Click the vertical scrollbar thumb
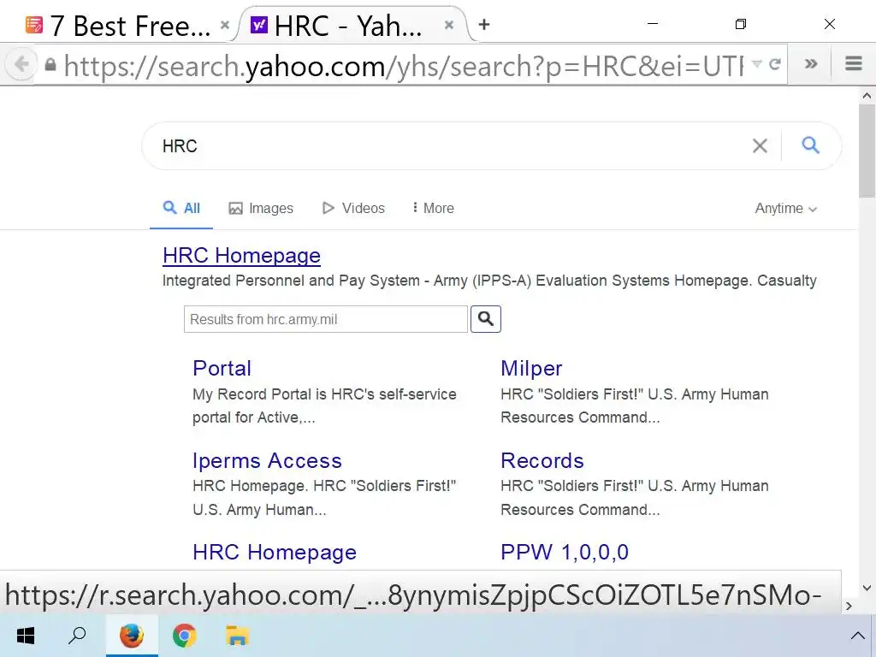The width and height of the screenshot is (876, 657). coord(867,151)
